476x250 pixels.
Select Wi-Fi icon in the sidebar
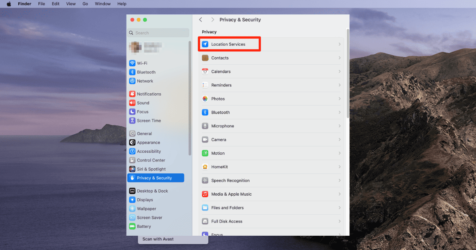(x=132, y=63)
